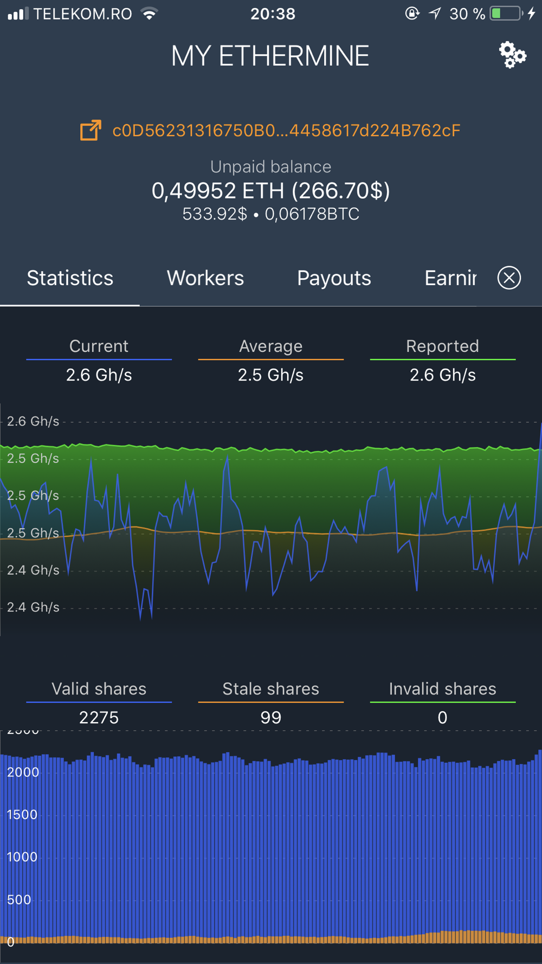Tap the cellular signal bars icon
The width and height of the screenshot is (542, 964).
pos(18,14)
